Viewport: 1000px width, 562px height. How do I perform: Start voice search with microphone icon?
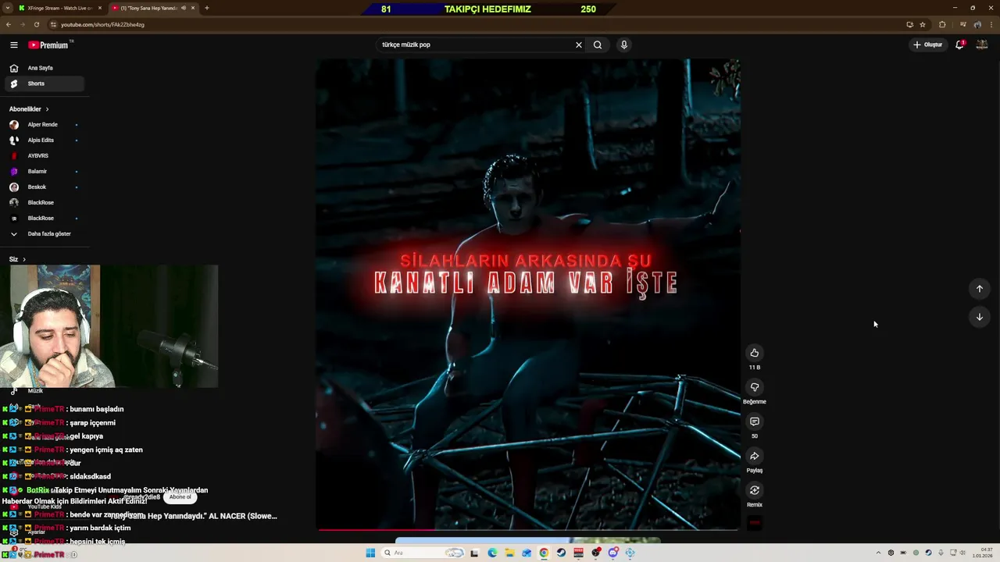[x=624, y=44]
